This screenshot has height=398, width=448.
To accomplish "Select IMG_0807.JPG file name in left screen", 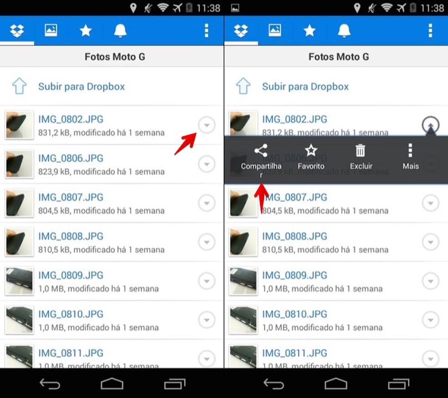I will [71, 197].
